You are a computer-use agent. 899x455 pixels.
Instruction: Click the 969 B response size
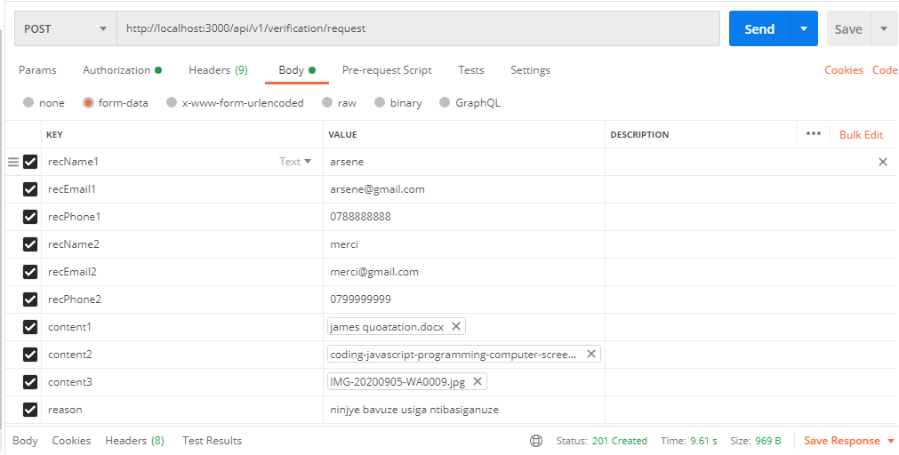point(766,441)
